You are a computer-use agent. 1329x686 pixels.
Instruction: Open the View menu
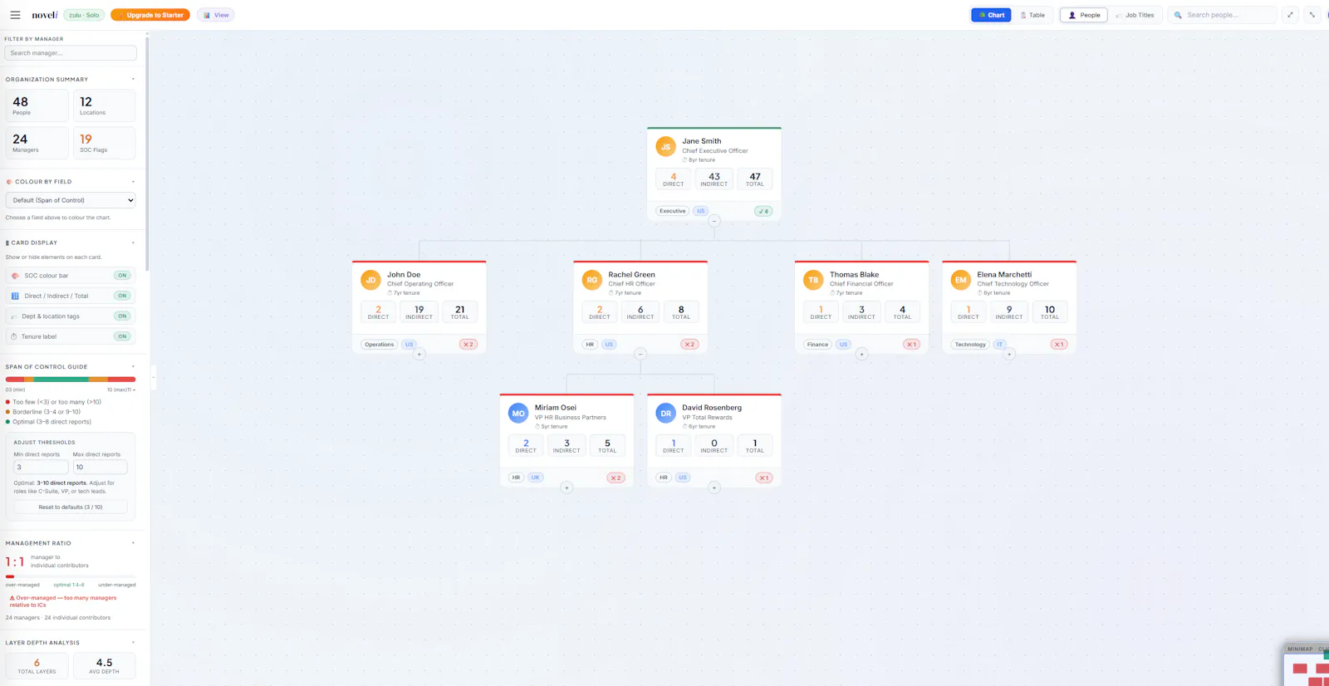pos(216,15)
